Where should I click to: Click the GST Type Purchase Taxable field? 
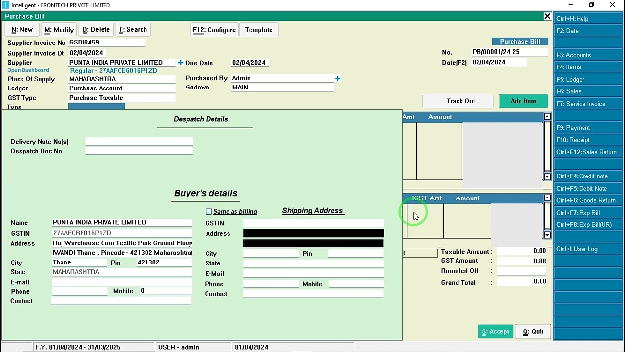(x=122, y=98)
